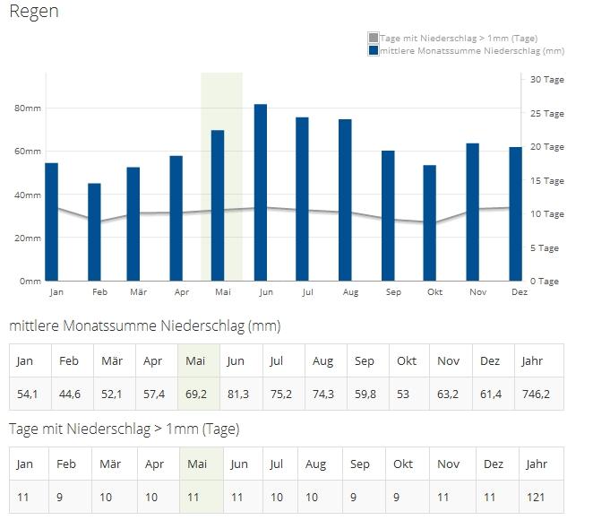Click the December bar in the chart
Viewport: 593px width, 529px height.
click(x=515, y=213)
